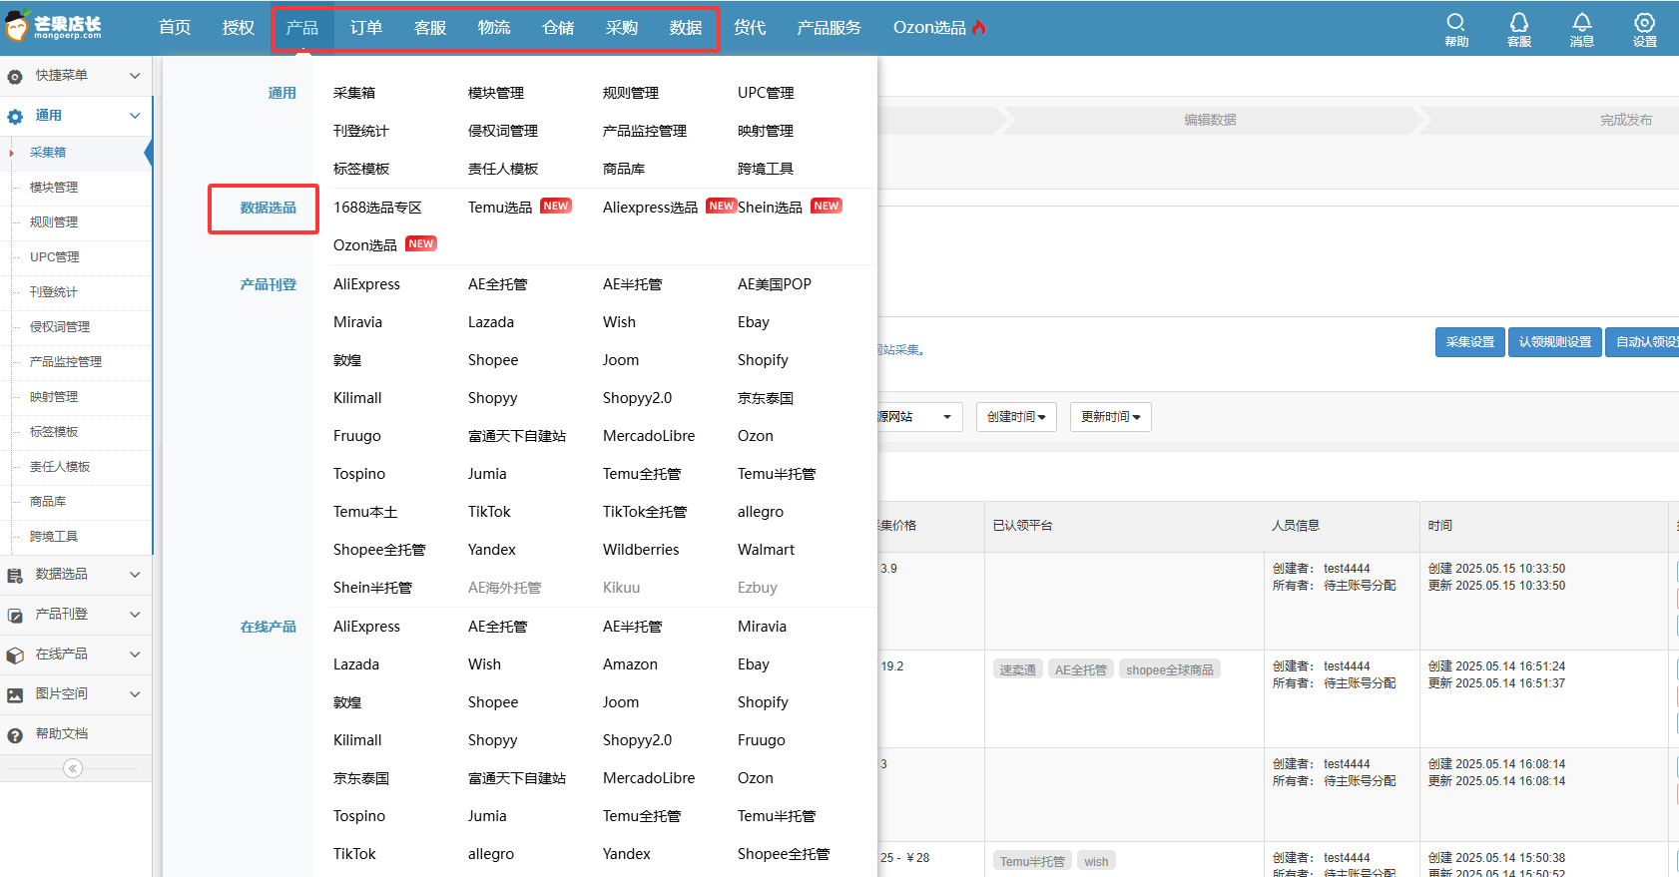Open 商品库 in the left sidebar
The width and height of the screenshot is (1679, 877).
pos(48,502)
